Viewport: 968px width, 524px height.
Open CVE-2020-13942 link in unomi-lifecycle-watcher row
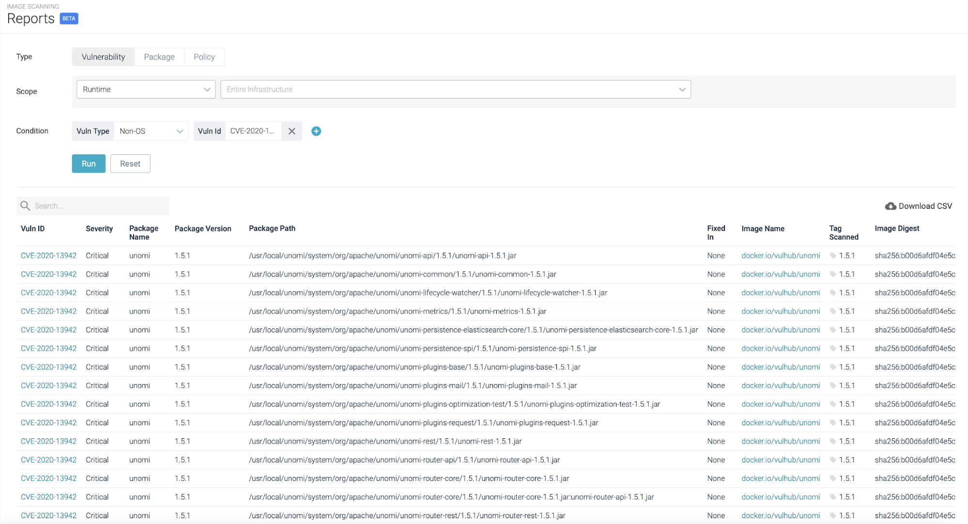(48, 293)
